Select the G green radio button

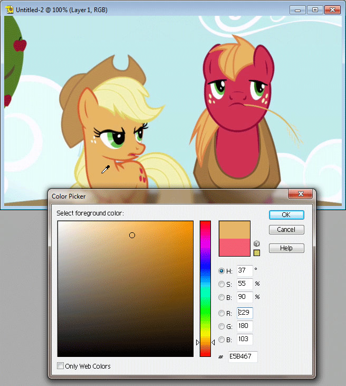tap(222, 326)
